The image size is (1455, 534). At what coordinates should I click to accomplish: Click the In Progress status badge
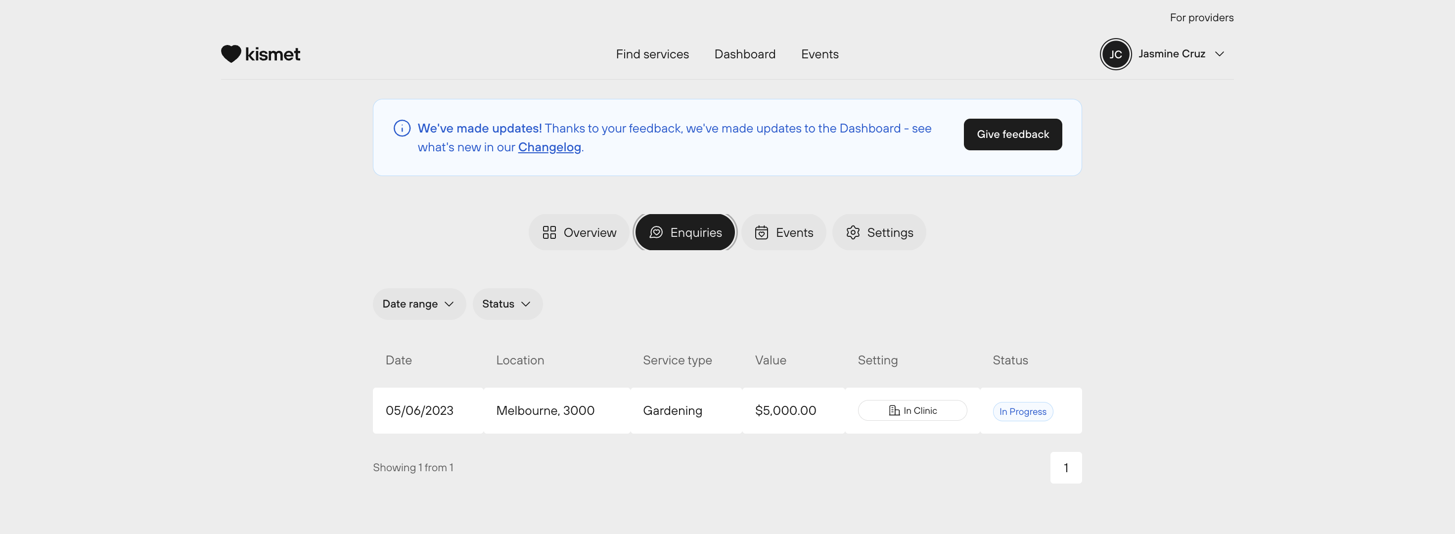1022,411
